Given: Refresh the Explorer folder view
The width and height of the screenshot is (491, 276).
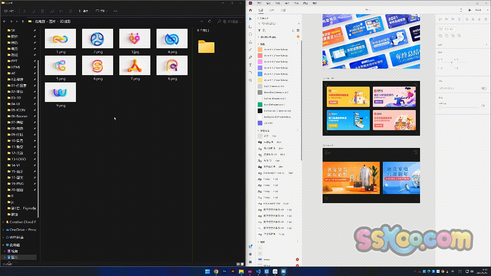Looking at the screenshot, I should tap(209, 21).
